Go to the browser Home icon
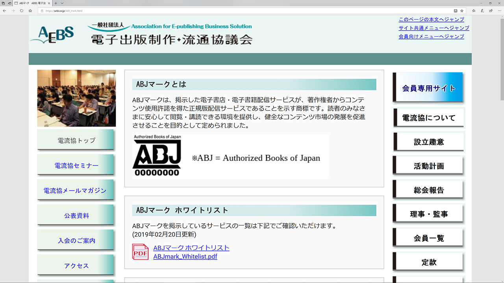504x283 pixels. (30, 11)
